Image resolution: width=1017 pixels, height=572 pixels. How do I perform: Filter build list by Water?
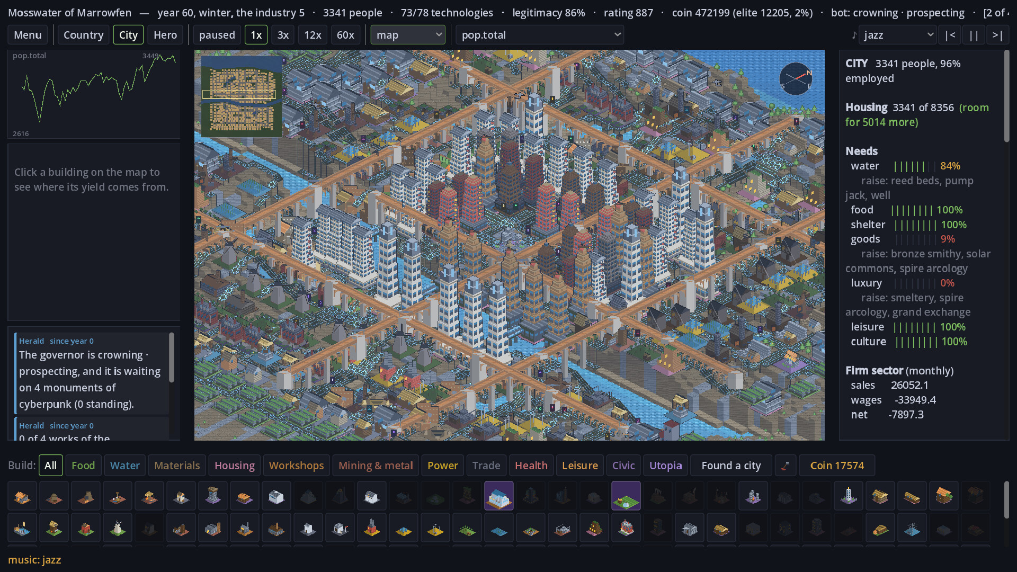tap(124, 466)
